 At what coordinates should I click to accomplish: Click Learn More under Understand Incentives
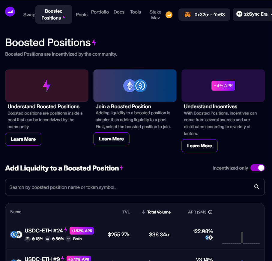point(199,146)
